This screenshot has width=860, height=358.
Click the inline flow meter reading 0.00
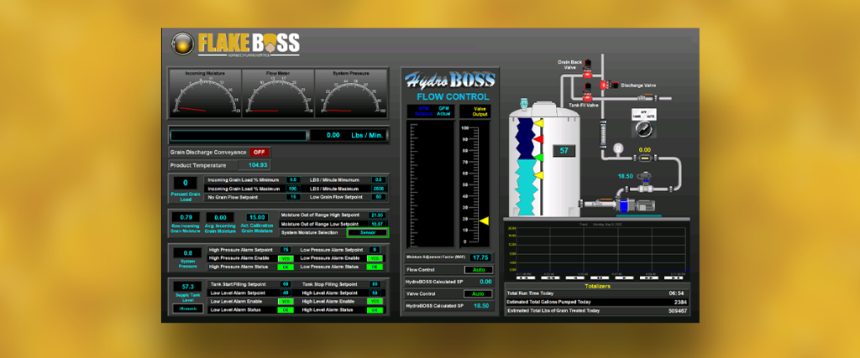point(644,158)
